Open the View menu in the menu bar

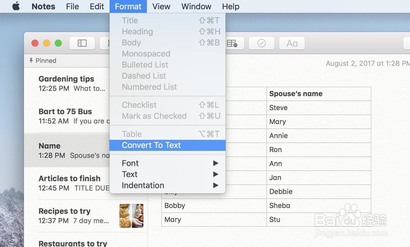click(161, 6)
